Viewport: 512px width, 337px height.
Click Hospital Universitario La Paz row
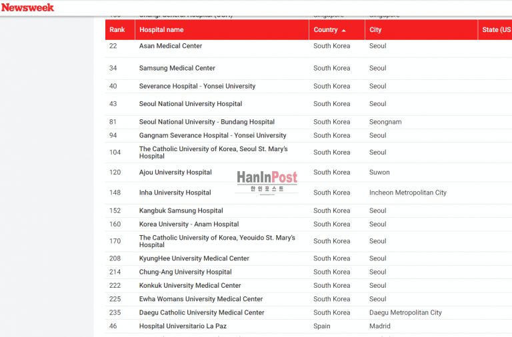point(183,326)
